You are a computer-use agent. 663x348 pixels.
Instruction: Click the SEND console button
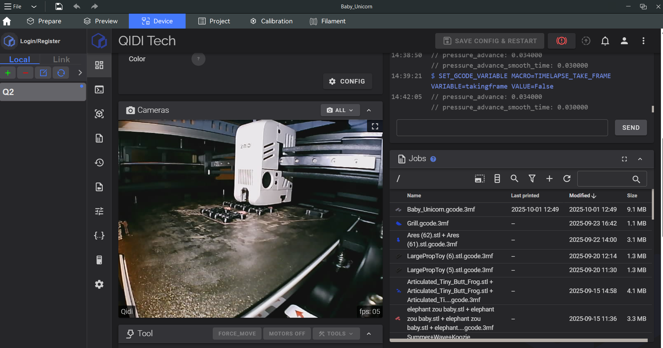[x=631, y=128]
